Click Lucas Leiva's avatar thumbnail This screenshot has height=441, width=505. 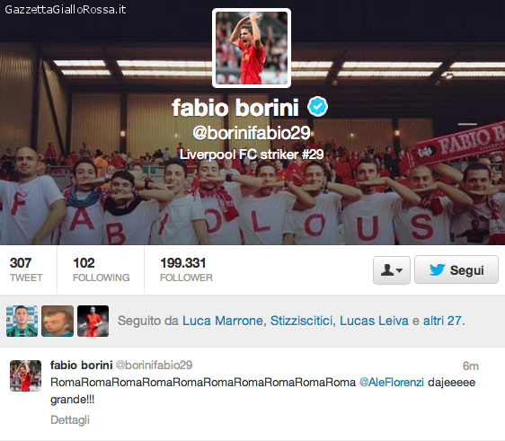coord(93,321)
